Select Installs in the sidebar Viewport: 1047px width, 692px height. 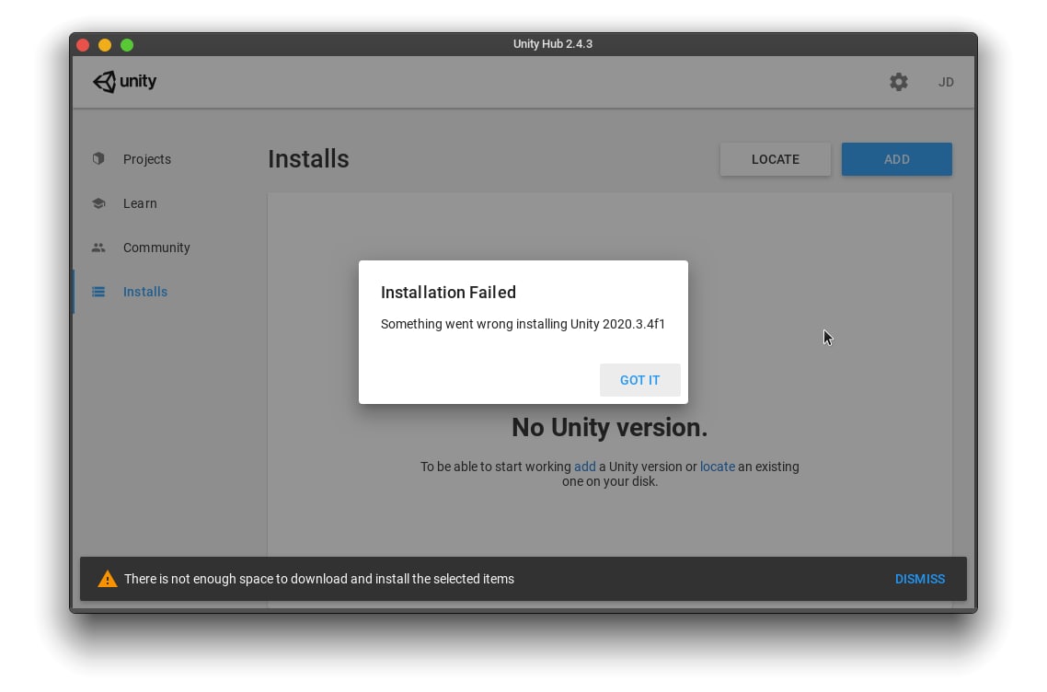[x=144, y=292]
